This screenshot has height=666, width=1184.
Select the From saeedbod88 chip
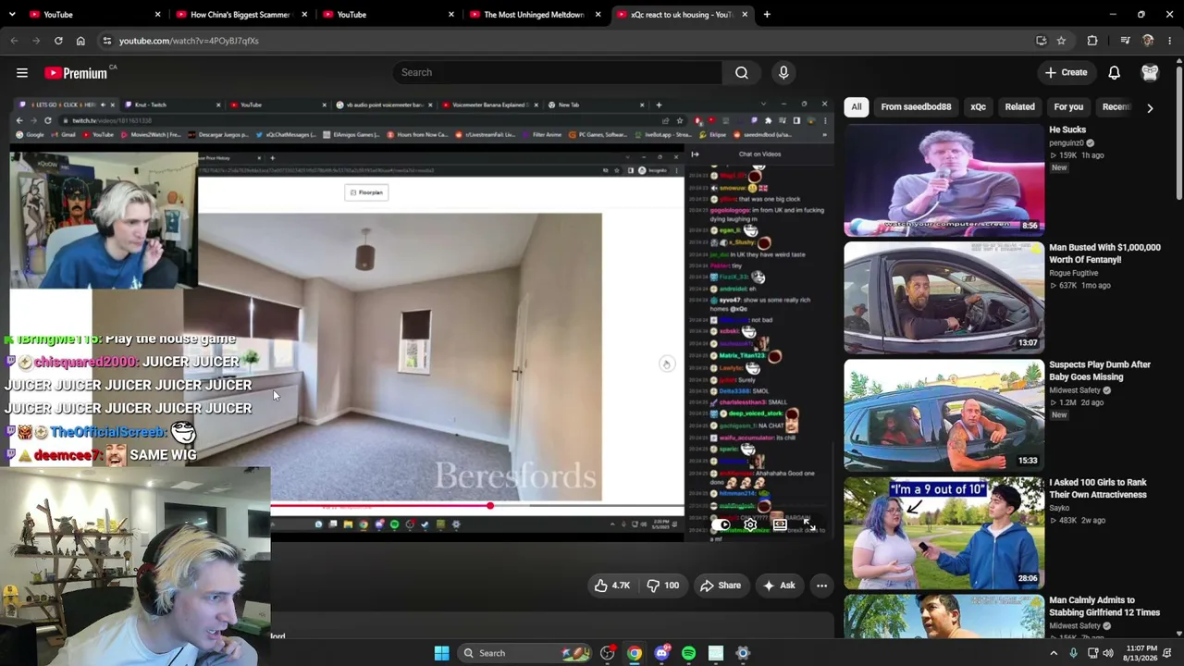coord(916,106)
